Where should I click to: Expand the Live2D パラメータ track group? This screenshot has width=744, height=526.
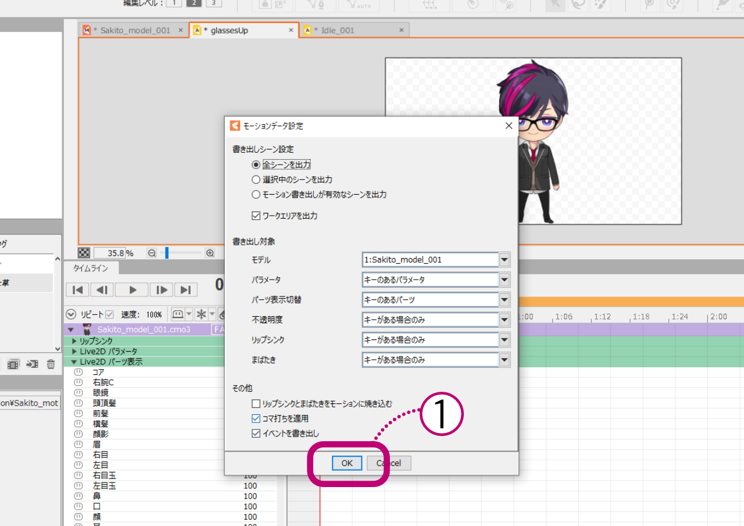click(x=74, y=352)
